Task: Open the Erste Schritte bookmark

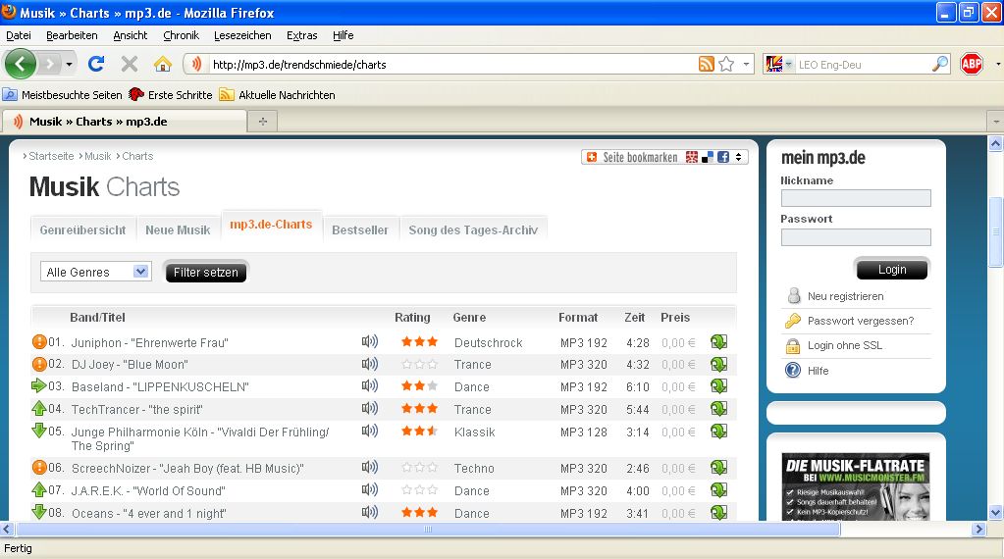Action: pos(171,95)
